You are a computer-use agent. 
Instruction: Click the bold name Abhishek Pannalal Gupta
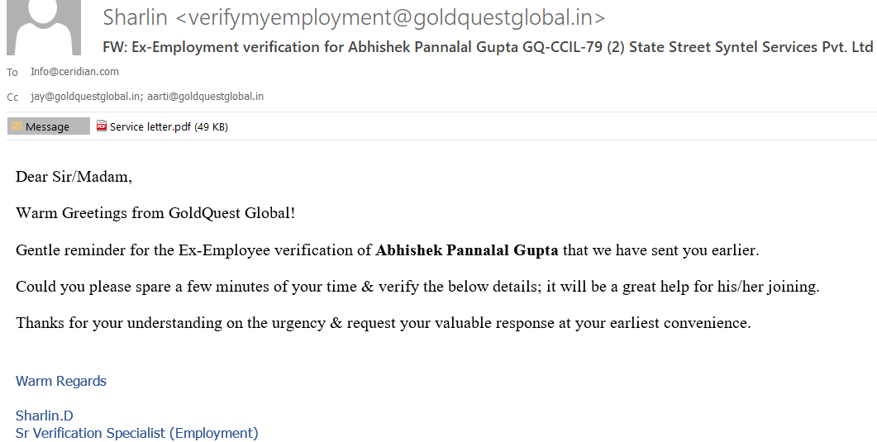(x=467, y=250)
